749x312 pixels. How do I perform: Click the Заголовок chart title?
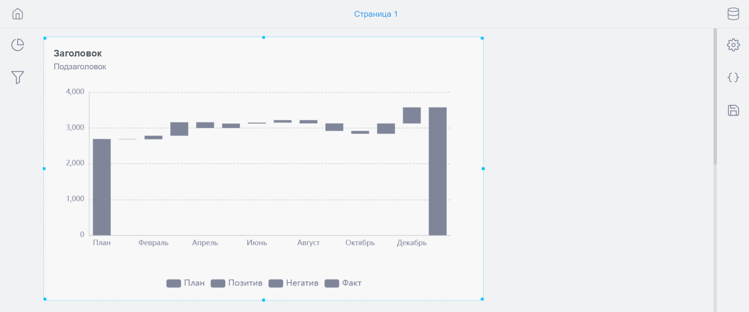pyautogui.click(x=78, y=53)
